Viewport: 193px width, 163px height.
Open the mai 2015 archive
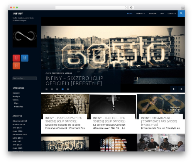pos(17,141)
